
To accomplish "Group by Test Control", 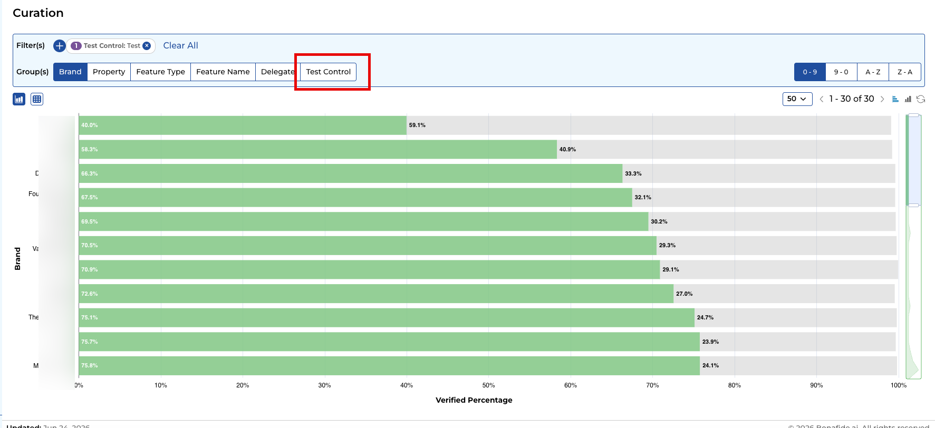I will tap(328, 72).
